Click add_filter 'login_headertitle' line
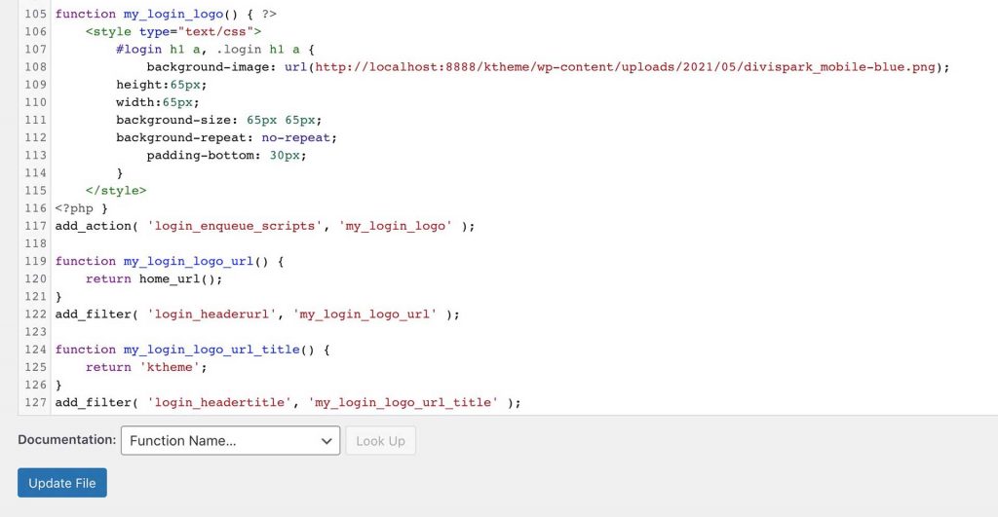998x517 pixels. point(288,402)
